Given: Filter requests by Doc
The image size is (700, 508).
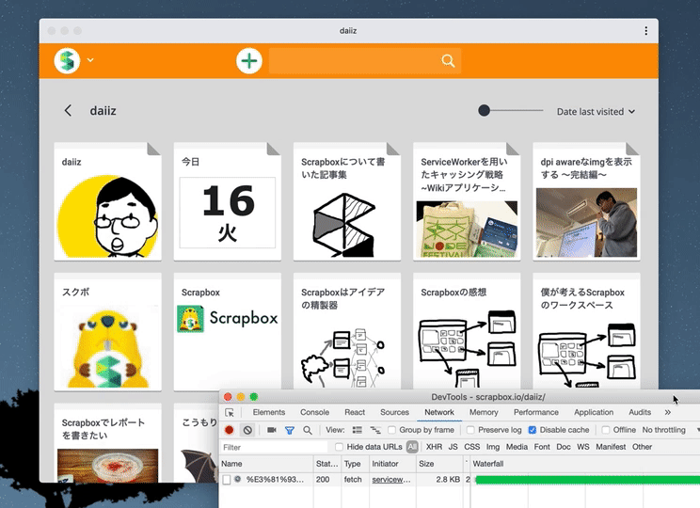Looking at the screenshot, I should 564,447.
